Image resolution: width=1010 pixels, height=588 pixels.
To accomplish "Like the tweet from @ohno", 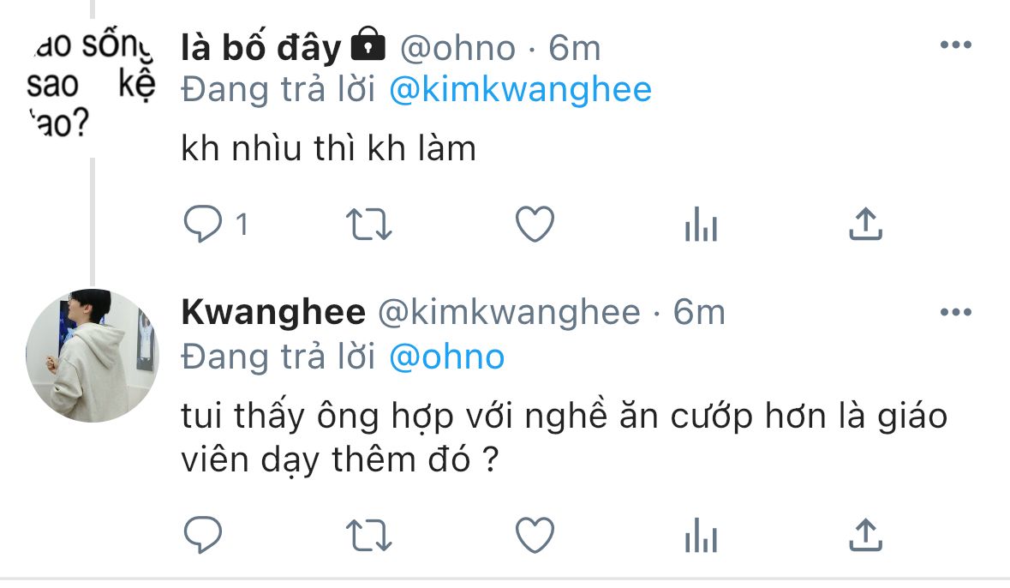I will tap(535, 224).
